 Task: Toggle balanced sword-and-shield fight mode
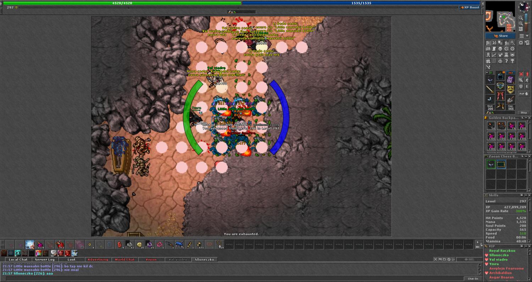521,80
